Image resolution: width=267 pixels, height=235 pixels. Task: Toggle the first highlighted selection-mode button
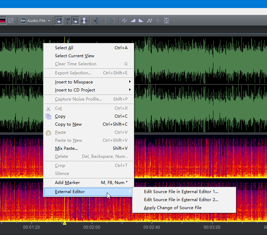[59, 21]
